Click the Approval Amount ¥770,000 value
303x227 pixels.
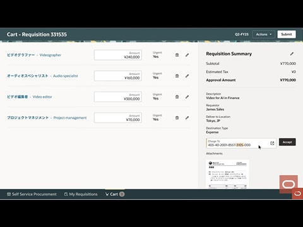point(288,80)
